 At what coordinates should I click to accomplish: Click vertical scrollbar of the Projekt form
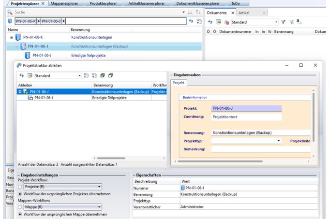[x=314, y=117]
